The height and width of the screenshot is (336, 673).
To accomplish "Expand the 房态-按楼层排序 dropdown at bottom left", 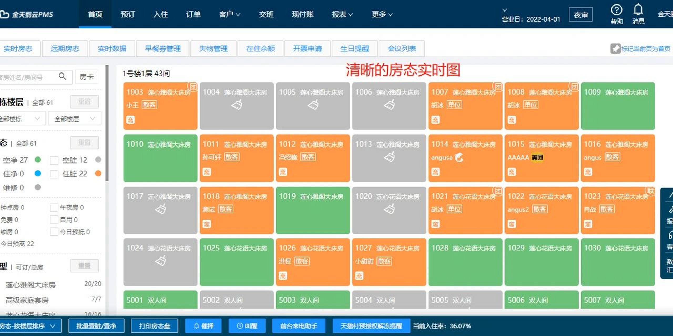I will [x=29, y=326].
